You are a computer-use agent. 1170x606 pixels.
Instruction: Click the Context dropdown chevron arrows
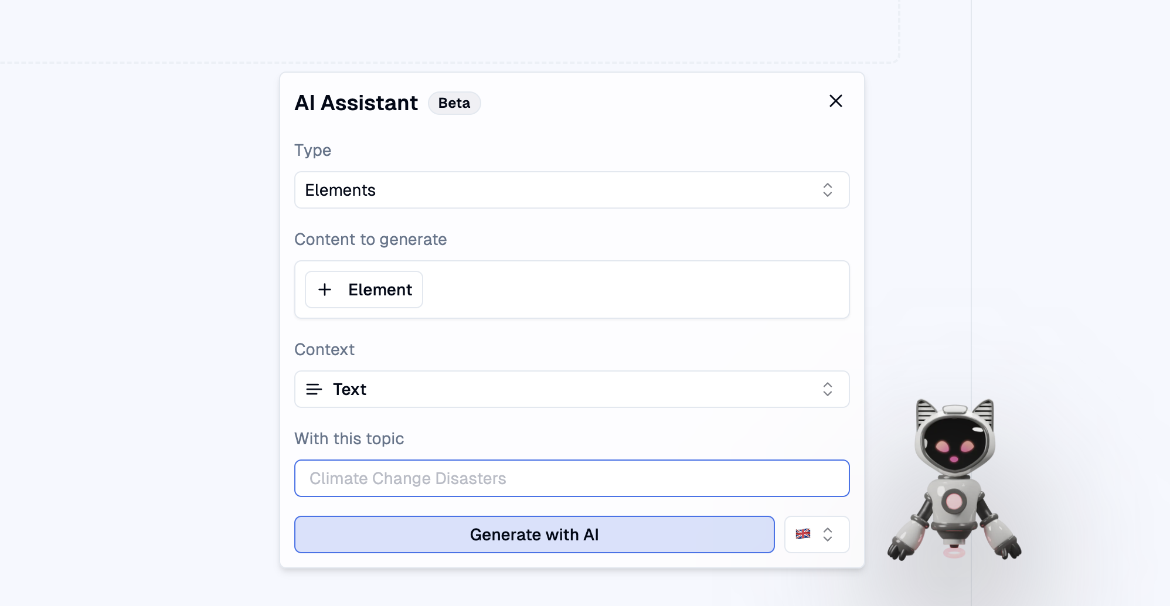tap(828, 389)
